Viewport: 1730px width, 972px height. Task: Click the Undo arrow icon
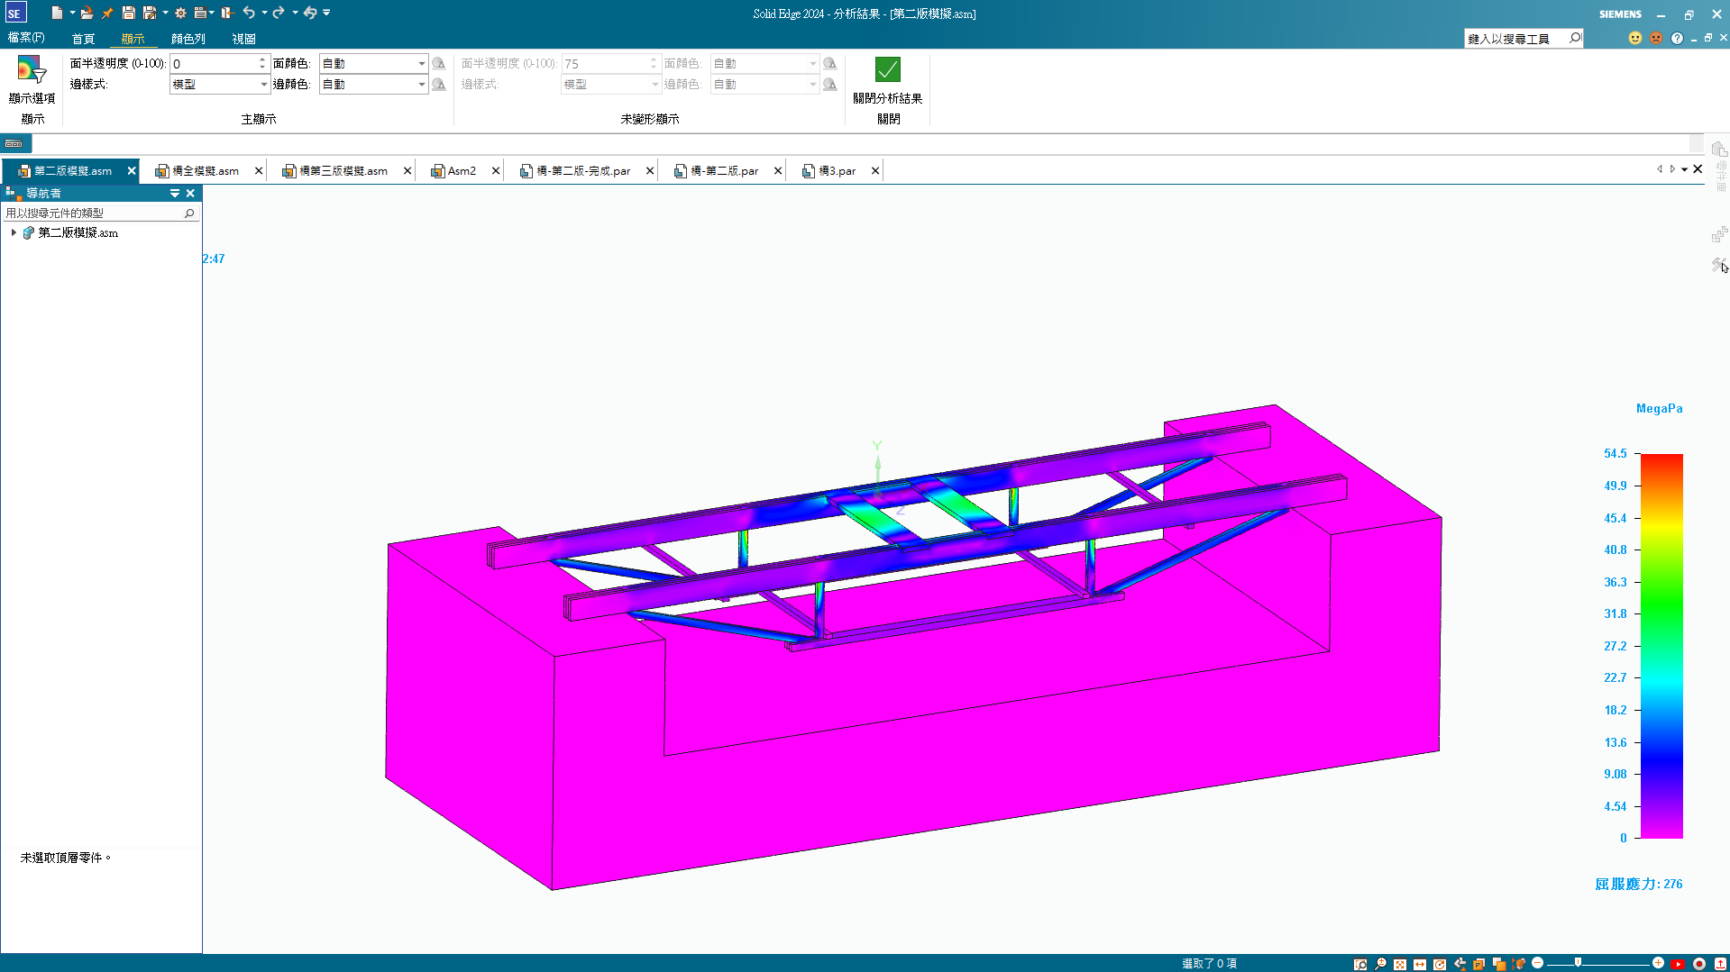pos(249,13)
